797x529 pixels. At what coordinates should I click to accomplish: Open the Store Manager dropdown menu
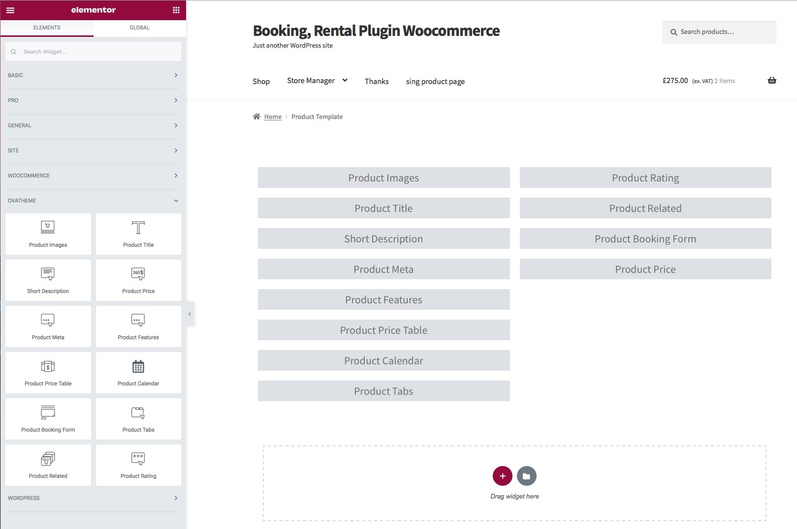pyautogui.click(x=318, y=81)
